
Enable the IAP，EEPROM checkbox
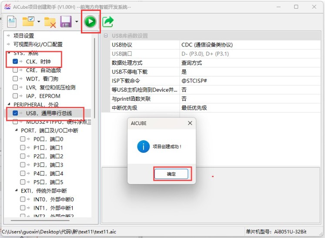(15, 96)
